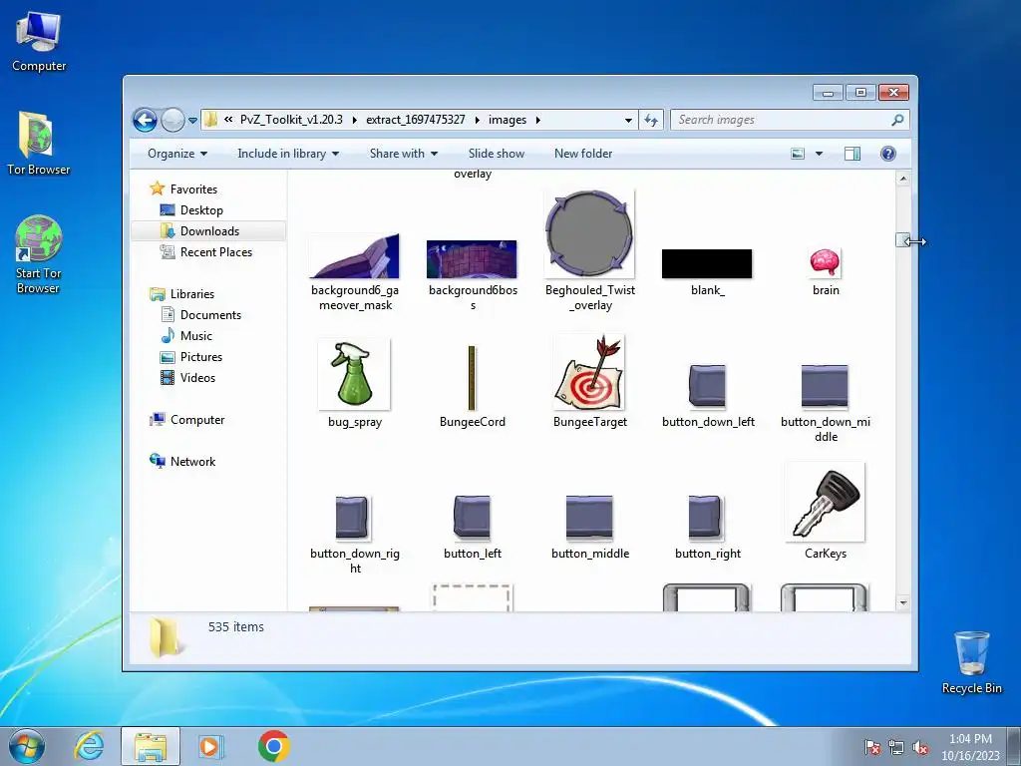Screen dimensions: 1021x766
Task: Open the recent pages dropdown arrow
Action: coord(192,121)
